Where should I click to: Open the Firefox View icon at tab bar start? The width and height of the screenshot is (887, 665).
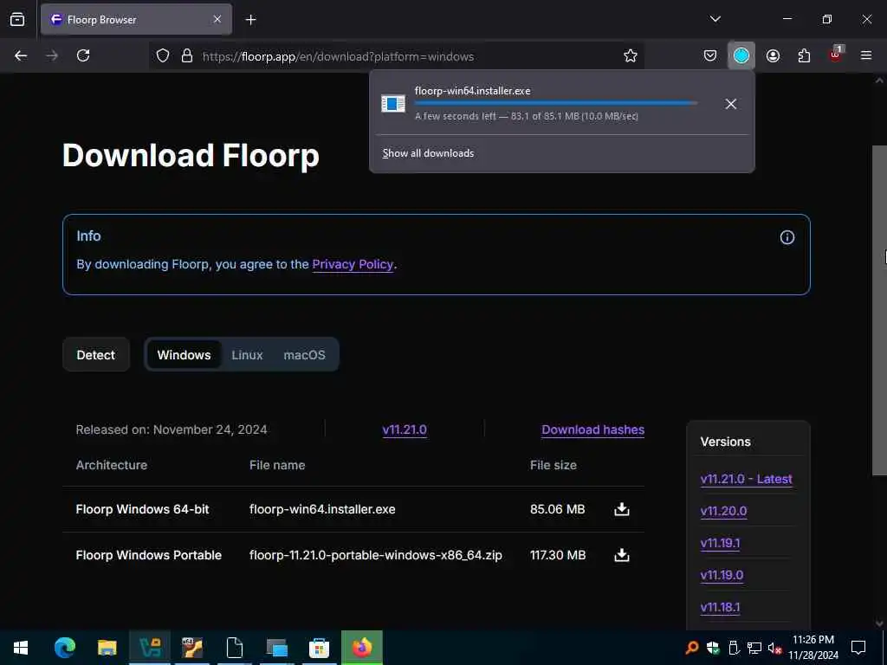coord(17,20)
